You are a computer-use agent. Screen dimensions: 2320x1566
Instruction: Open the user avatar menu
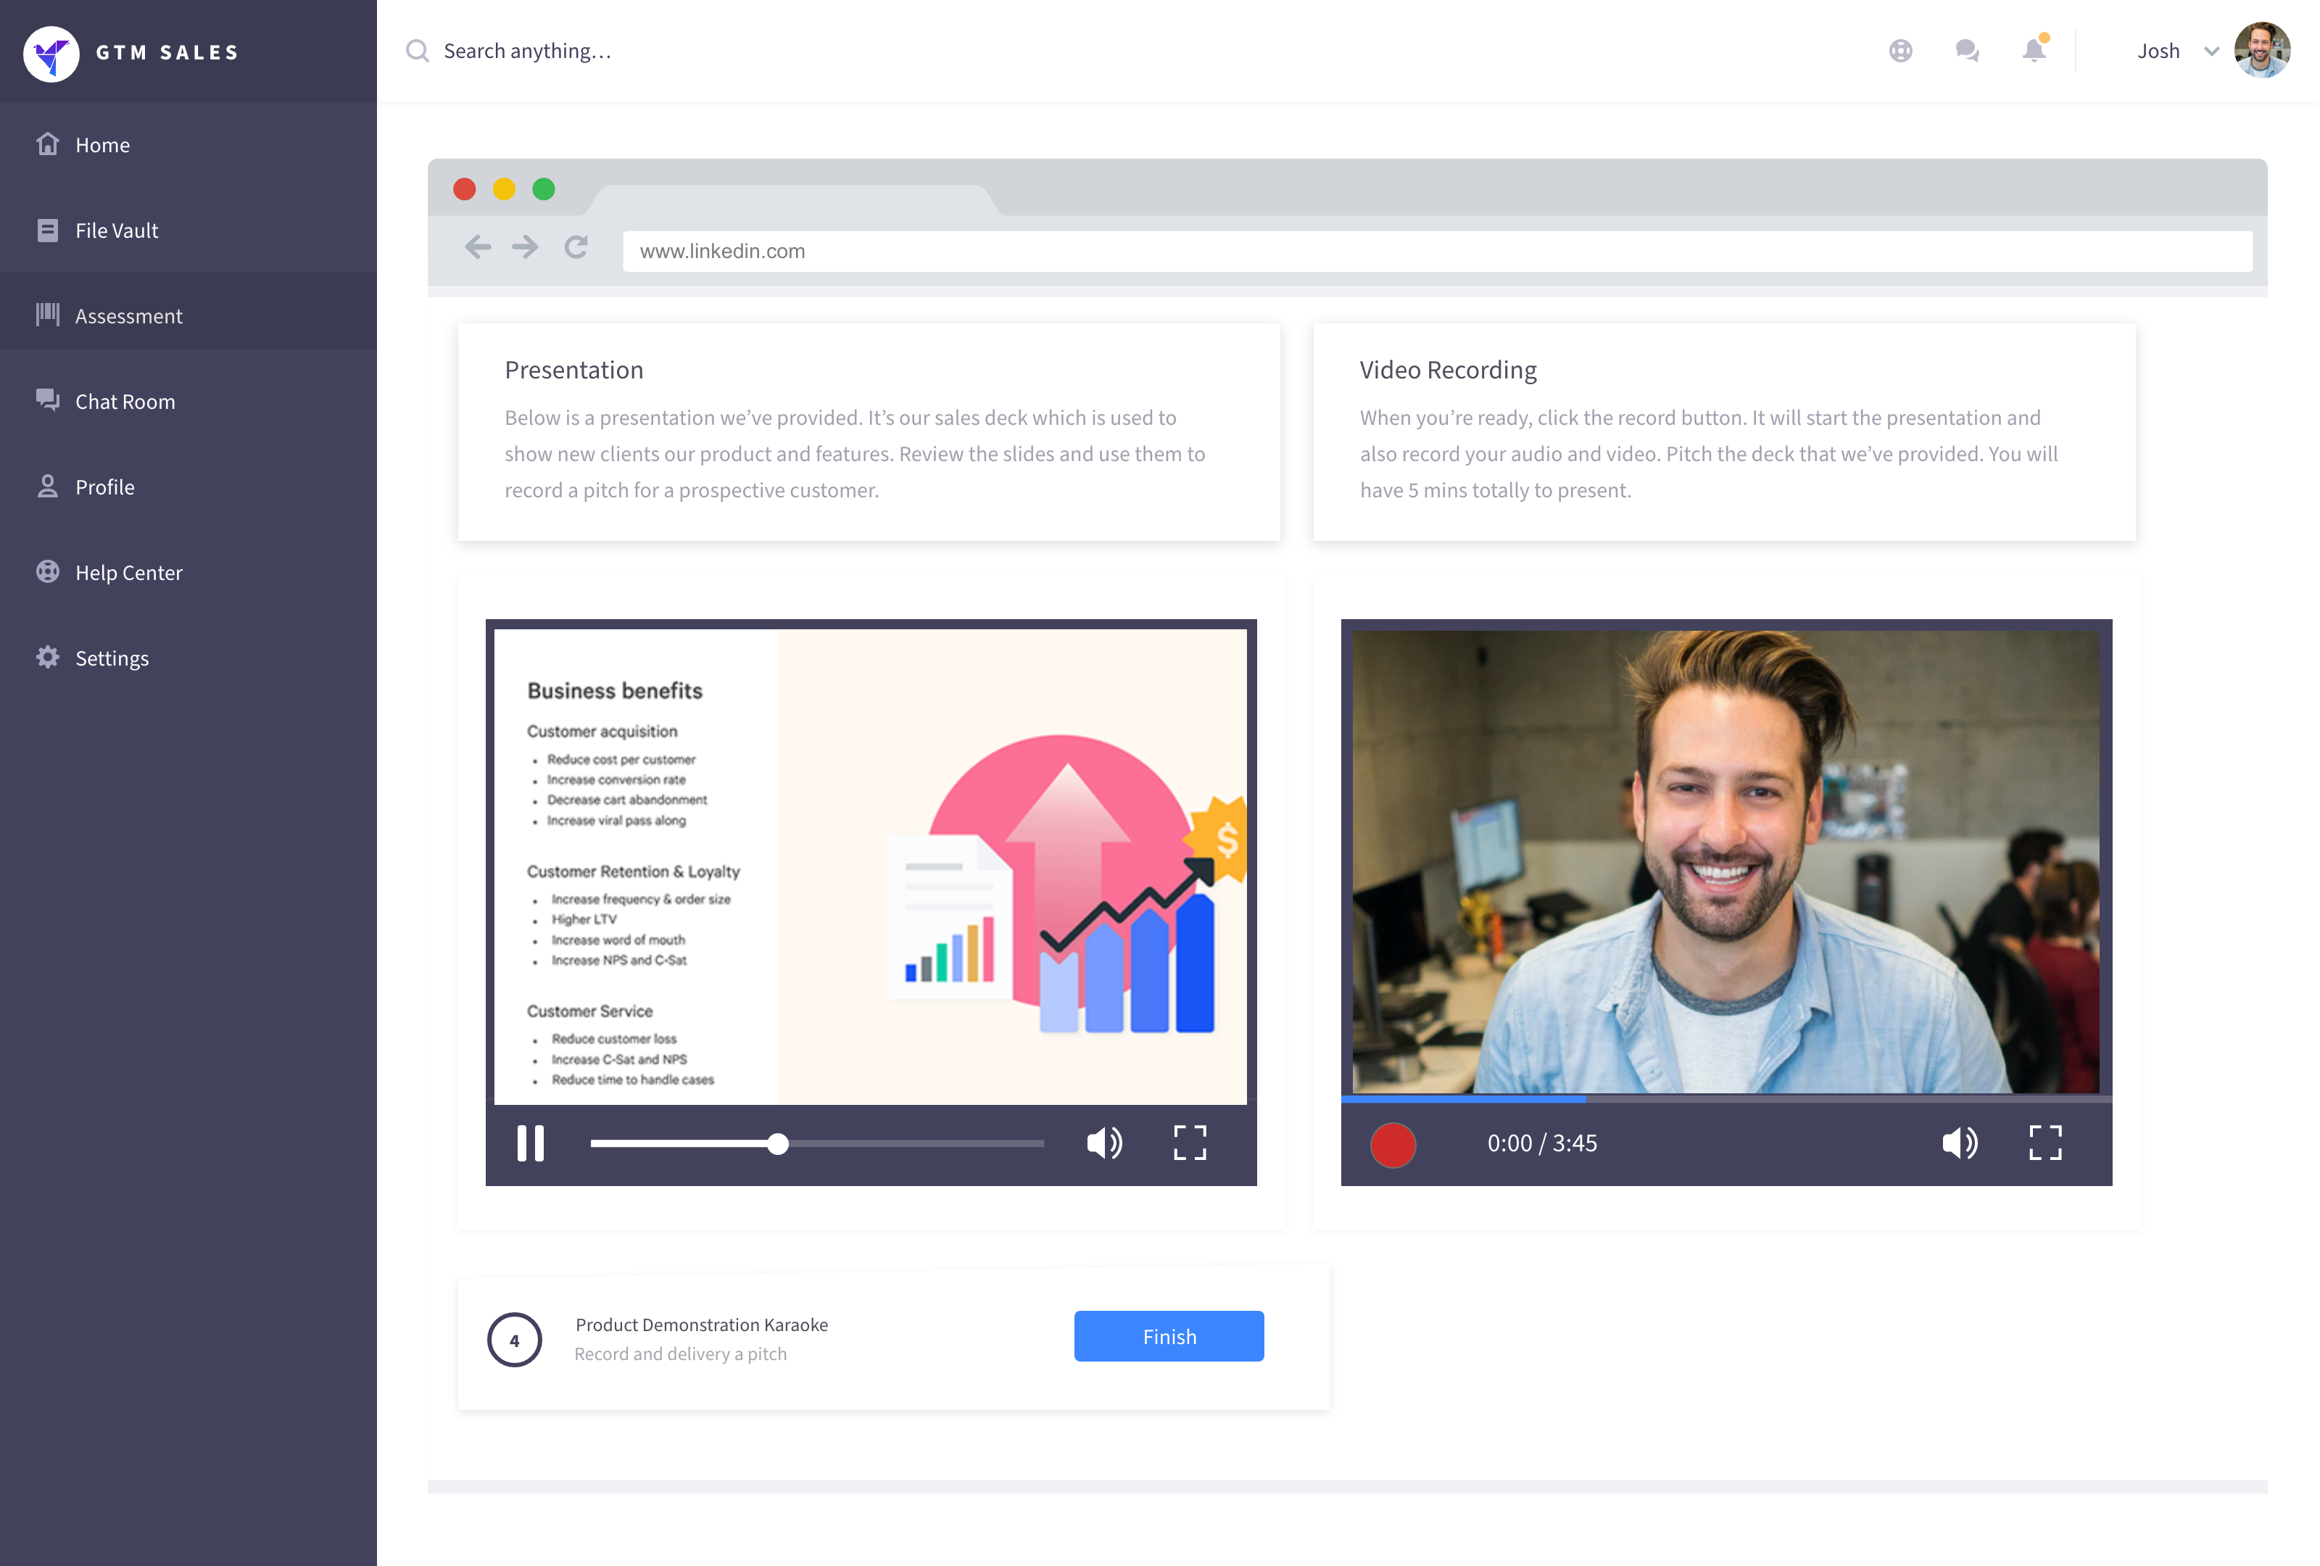tap(2261, 51)
